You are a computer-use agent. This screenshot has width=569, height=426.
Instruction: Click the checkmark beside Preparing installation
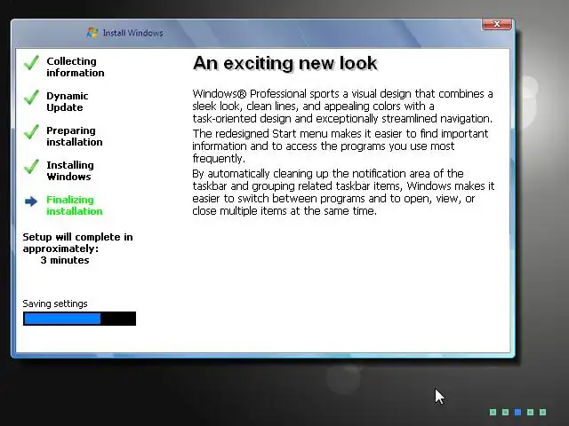pos(32,132)
